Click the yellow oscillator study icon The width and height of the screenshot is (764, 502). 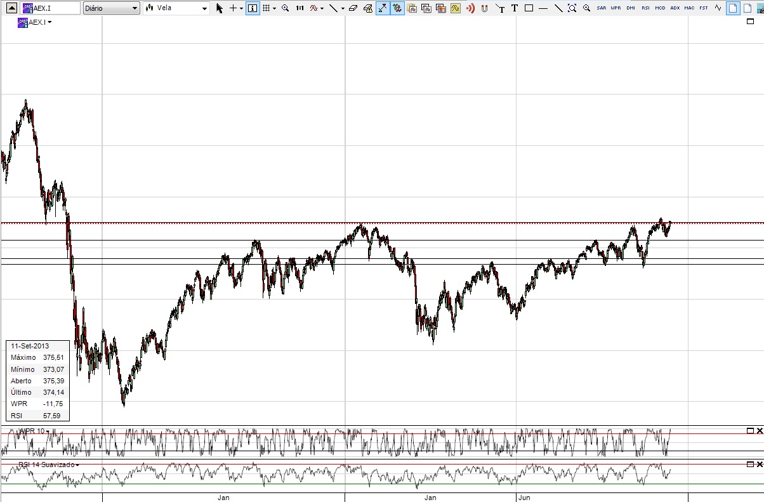click(x=455, y=8)
